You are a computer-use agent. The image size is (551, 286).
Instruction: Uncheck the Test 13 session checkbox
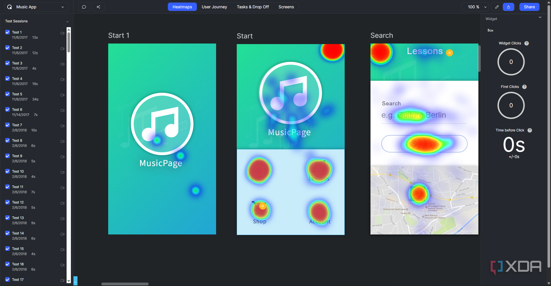[7, 218]
